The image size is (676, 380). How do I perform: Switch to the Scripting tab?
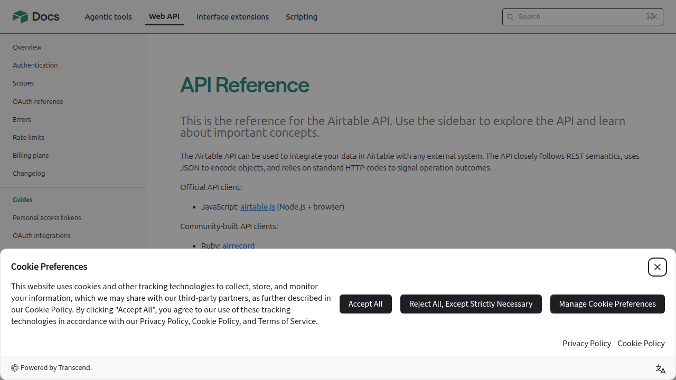(302, 17)
